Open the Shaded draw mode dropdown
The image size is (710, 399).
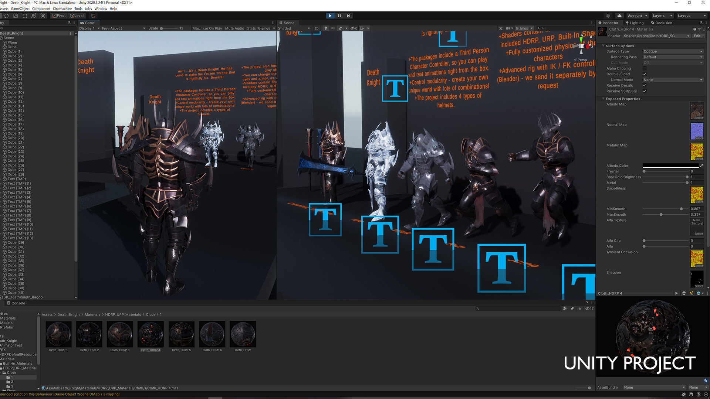[294, 28]
